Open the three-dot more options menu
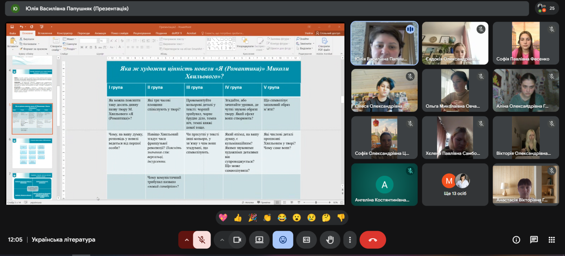This screenshot has width=565, height=256. pos(350,240)
